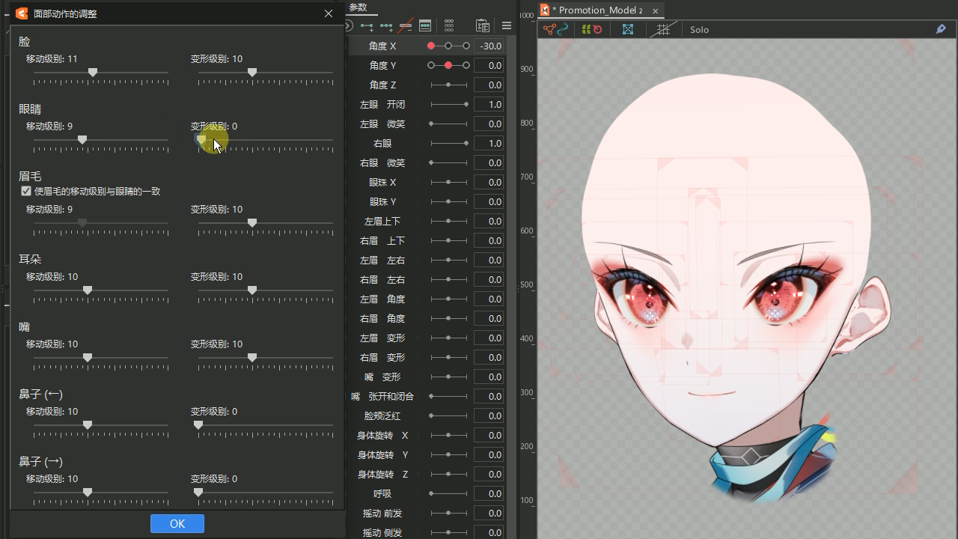Uncheck eyebrow movement matches eyes checkbox
The height and width of the screenshot is (539, 958).
(x=26, y=192)
